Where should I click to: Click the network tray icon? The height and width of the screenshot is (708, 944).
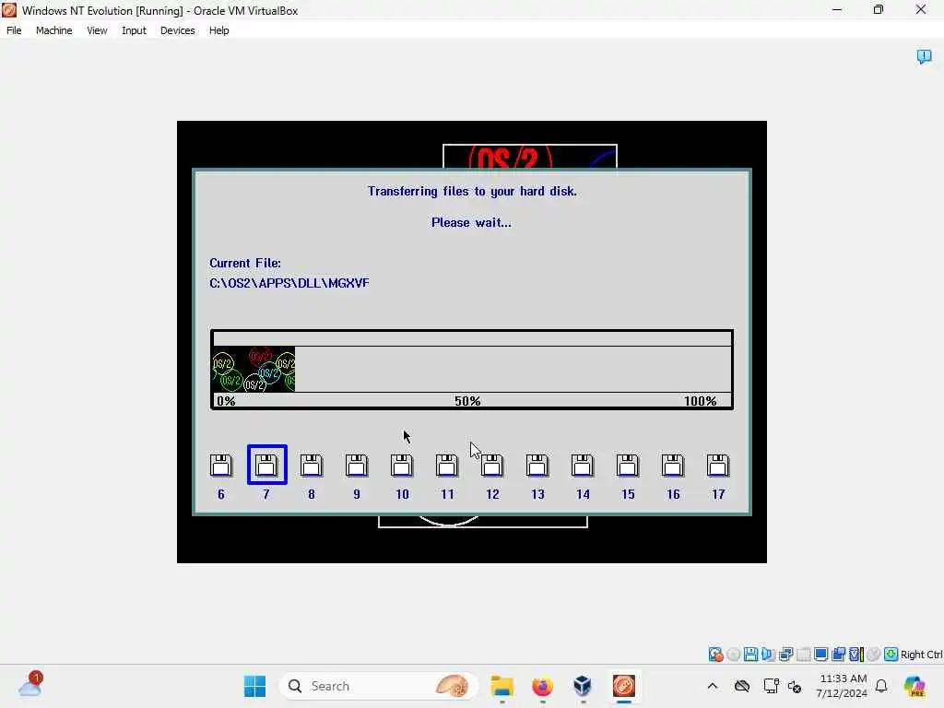click(x=772, y=686)
